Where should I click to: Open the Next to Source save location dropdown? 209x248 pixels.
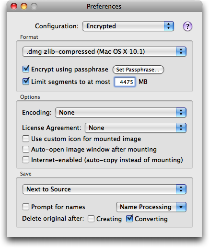(104, 189)
